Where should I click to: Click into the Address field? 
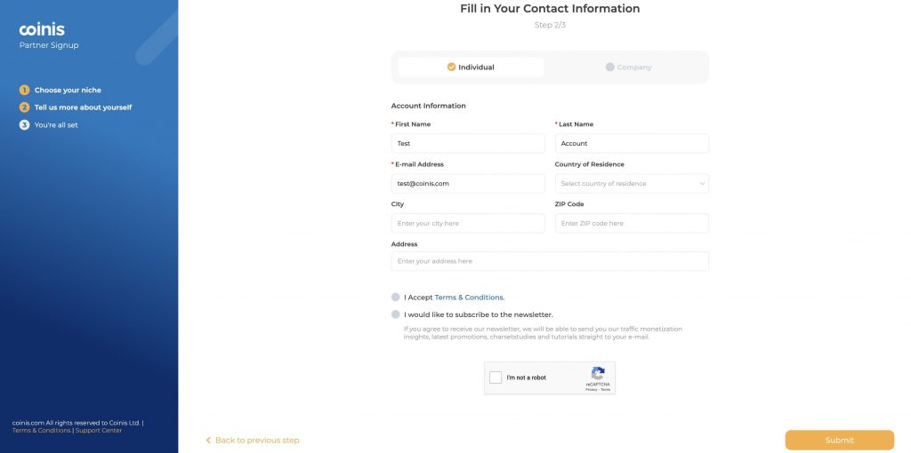550,261
